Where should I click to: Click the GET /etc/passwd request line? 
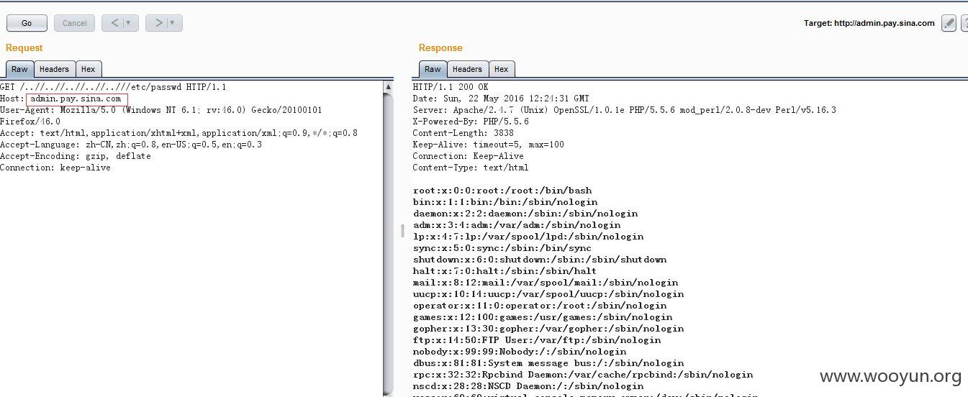point(113,87)
